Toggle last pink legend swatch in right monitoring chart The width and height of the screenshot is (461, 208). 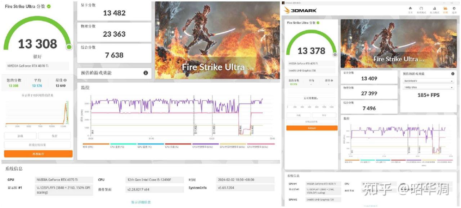[445, 160]
